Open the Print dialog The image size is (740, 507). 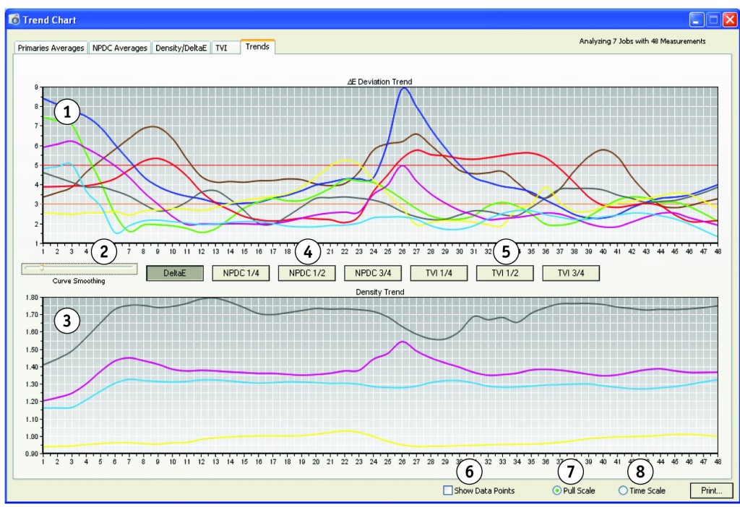[x=712, y=490]
